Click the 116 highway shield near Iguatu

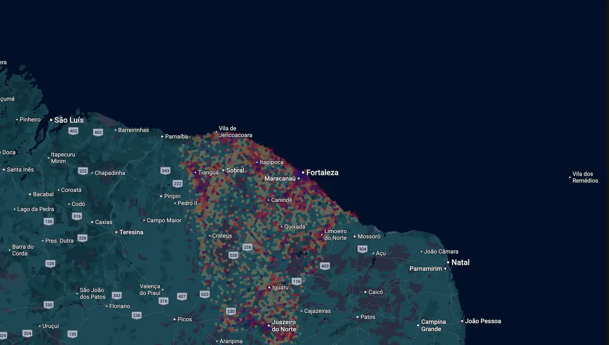296,281
